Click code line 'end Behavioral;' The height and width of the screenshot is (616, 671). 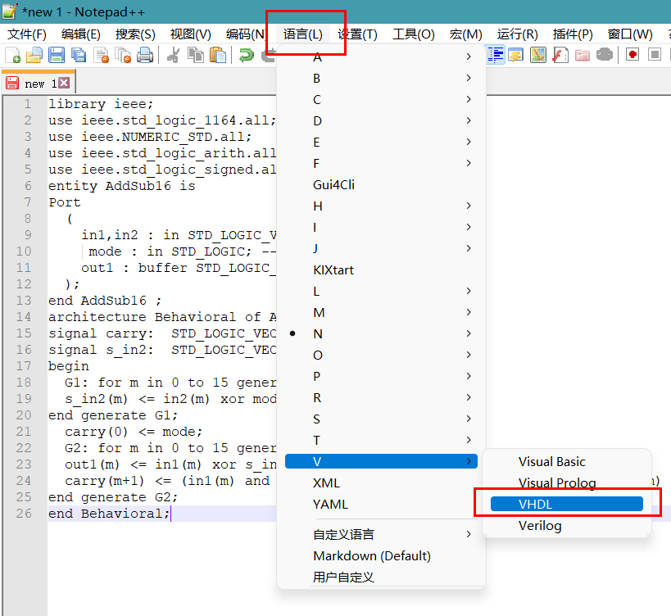pyautogui.click(x=109, y=514)
